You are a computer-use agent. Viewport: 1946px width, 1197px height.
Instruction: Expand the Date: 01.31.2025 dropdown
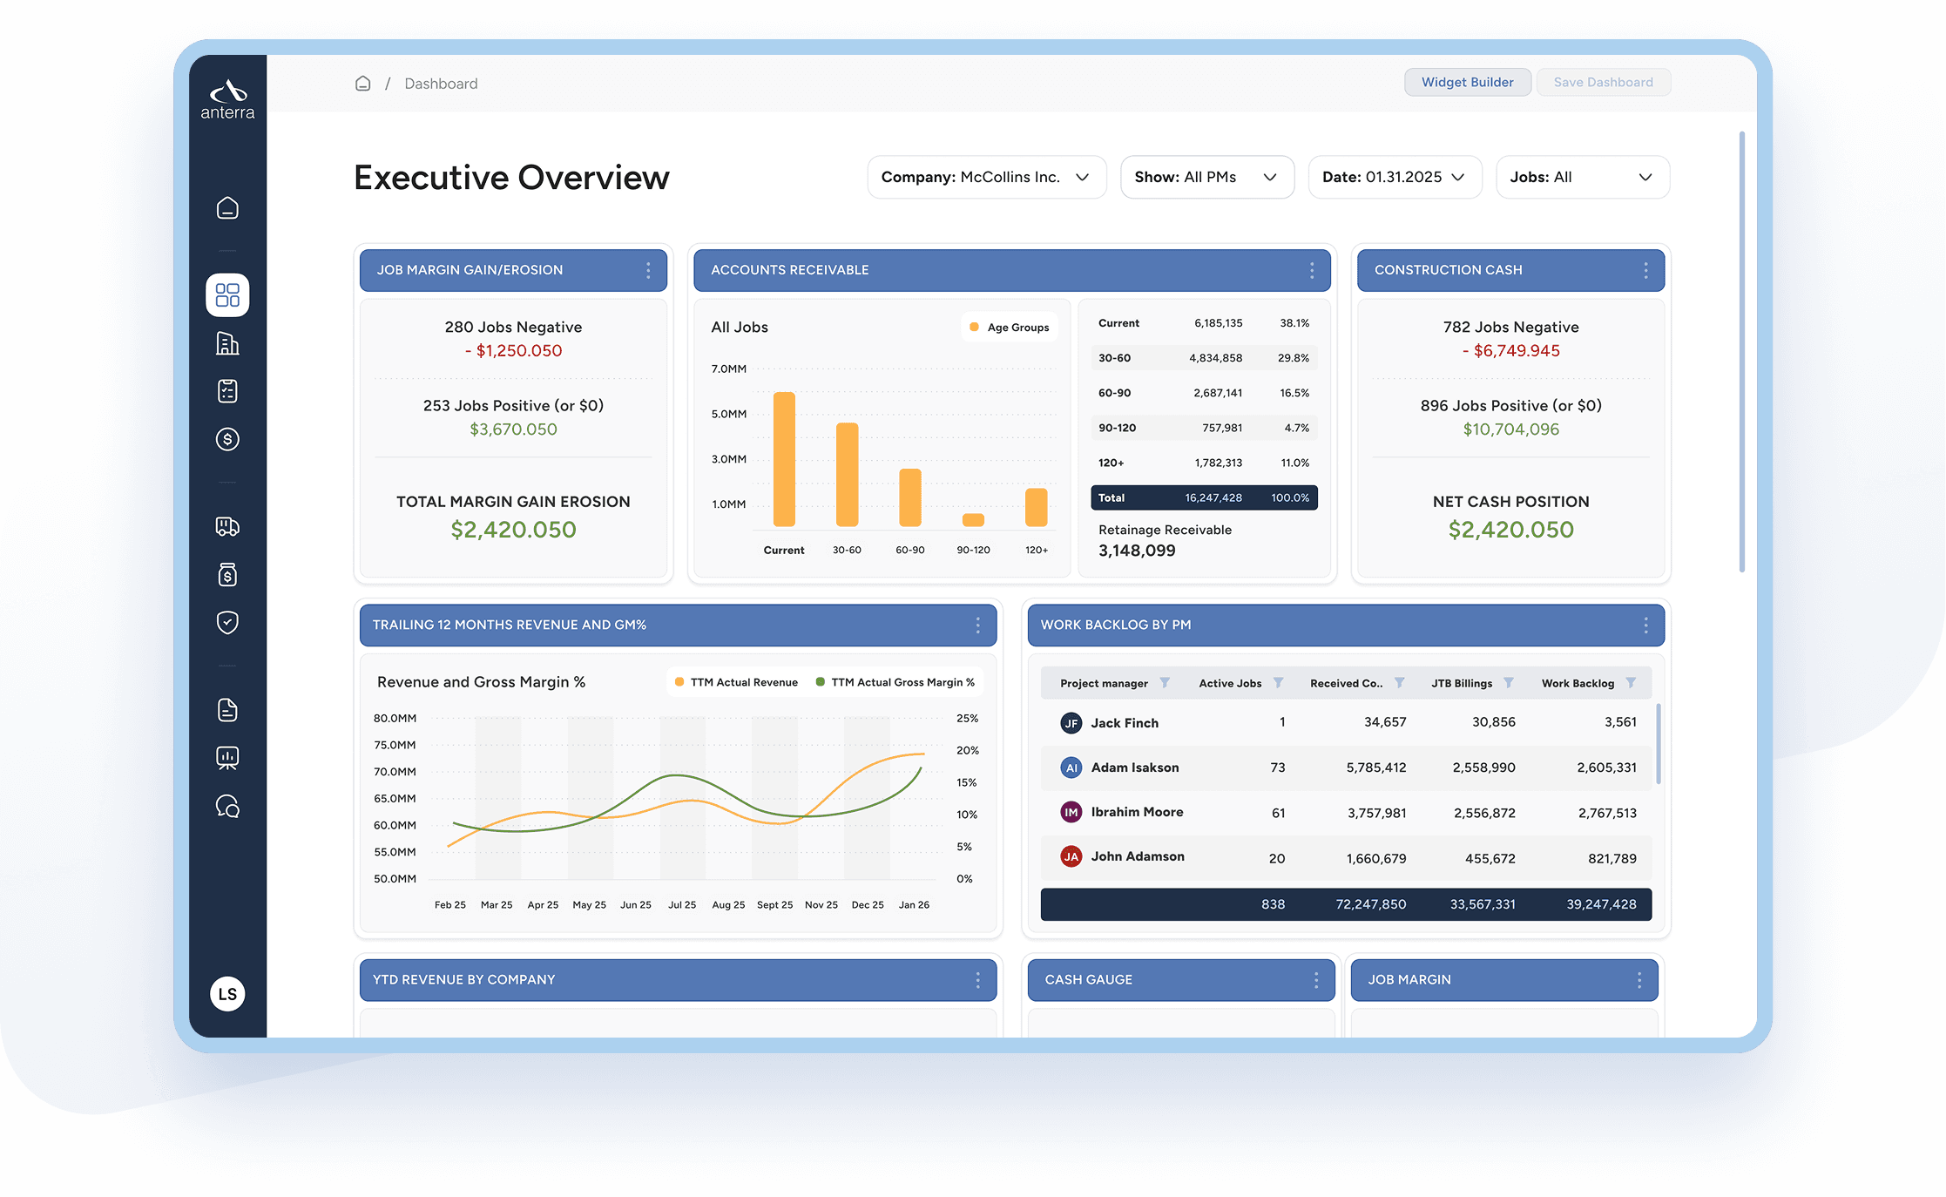tap(1394, 177)
